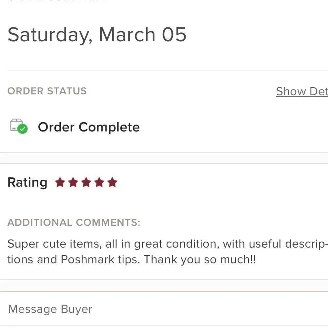Click the partially visible header text at top

(x=56, y=1)
